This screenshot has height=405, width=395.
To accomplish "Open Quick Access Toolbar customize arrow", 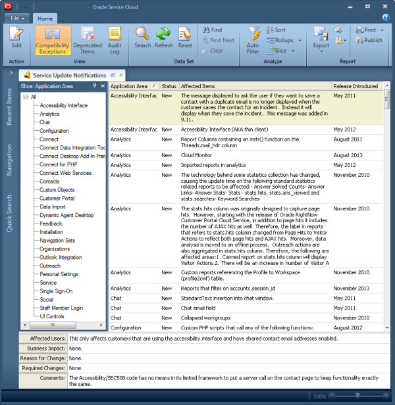I will (x=26, y=7).
